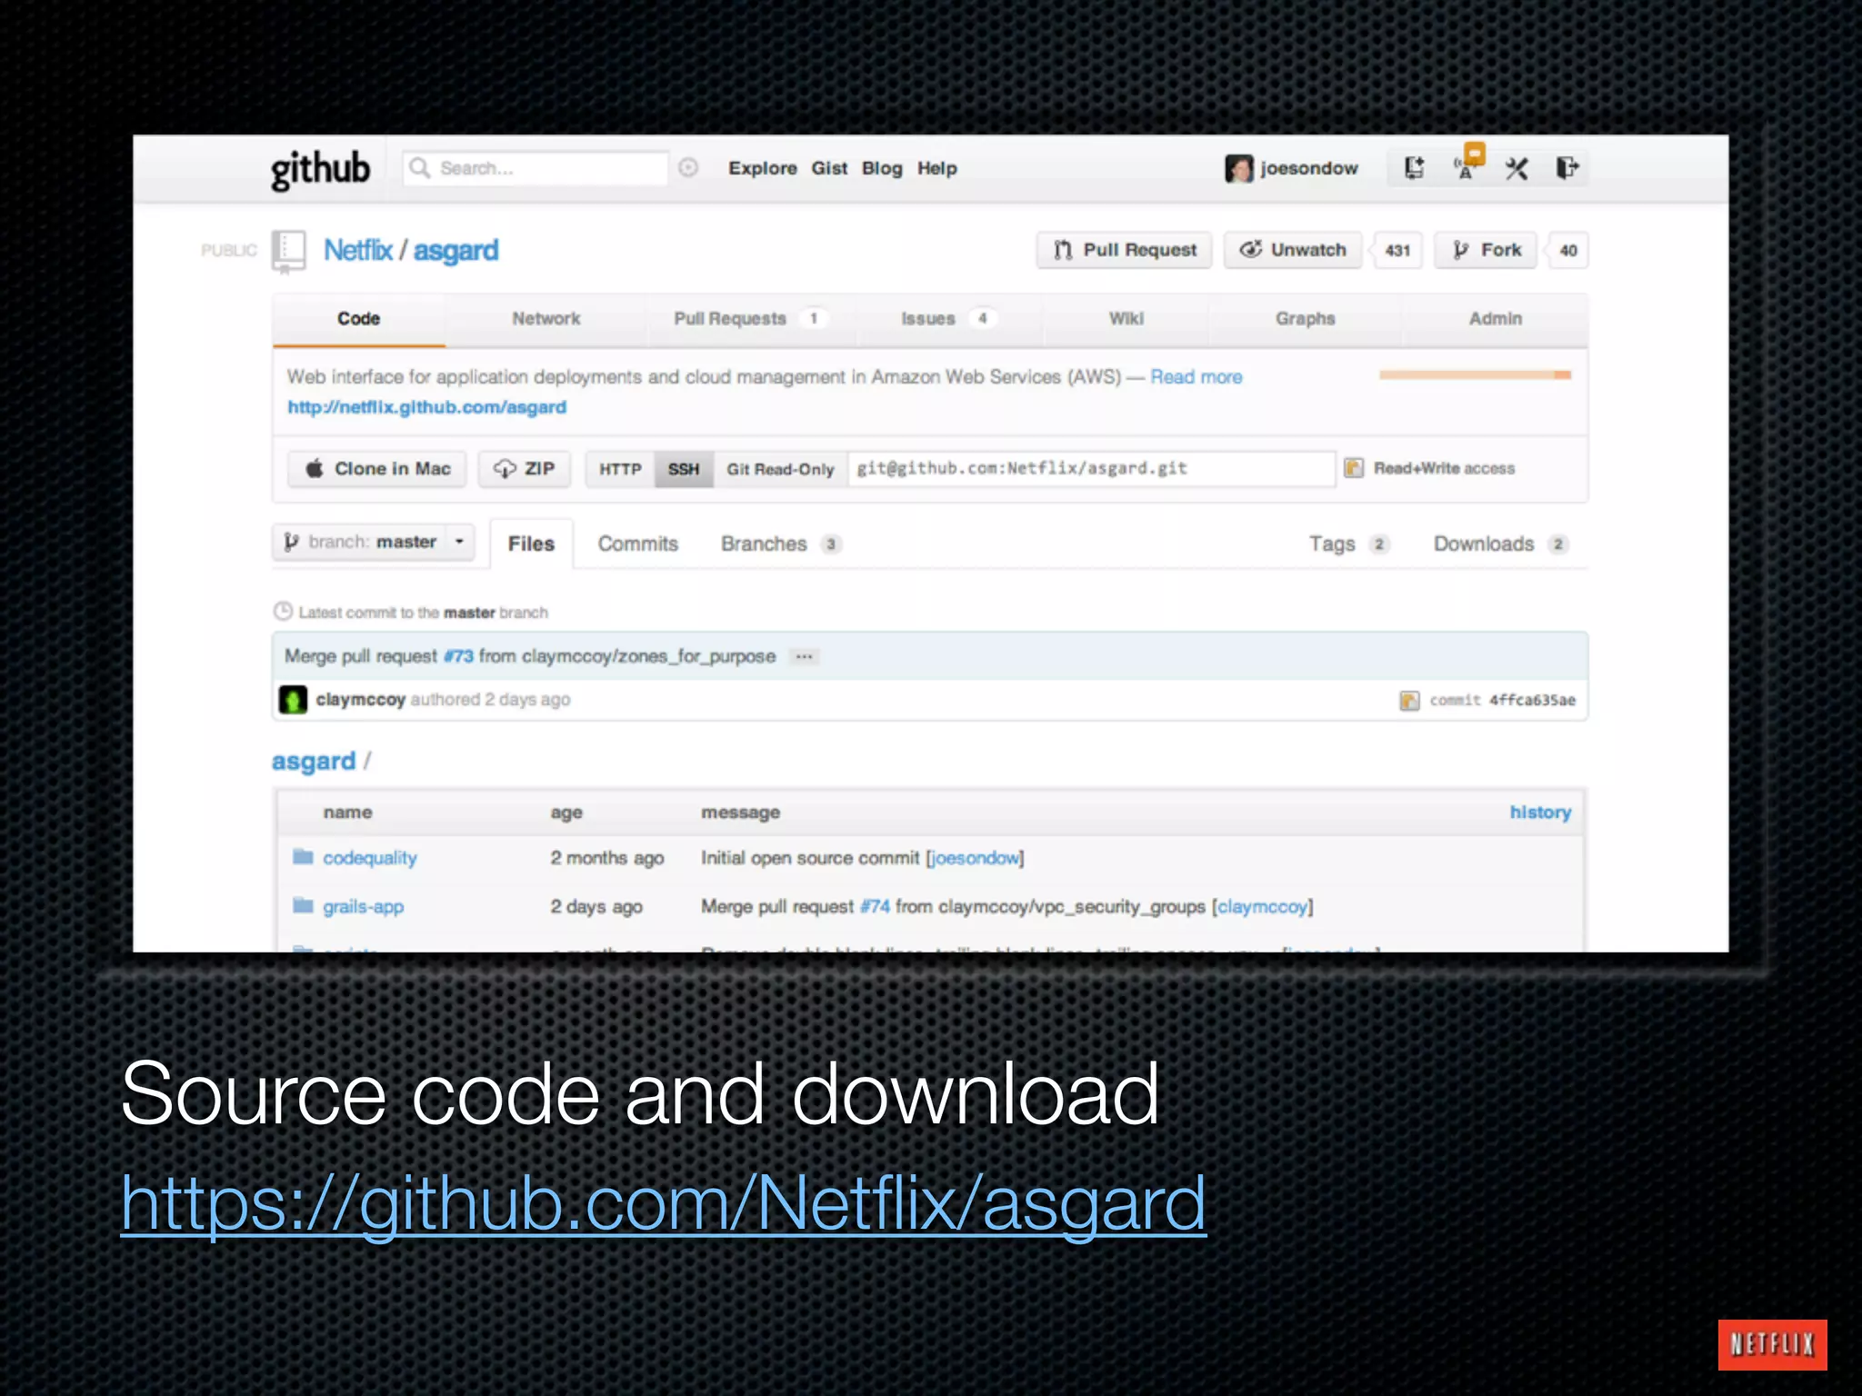Image resolution: width=1862 pixels, height=1396 pixels.
Task: Open commit 4ffca635ae link
Action: click(1532, 700)
